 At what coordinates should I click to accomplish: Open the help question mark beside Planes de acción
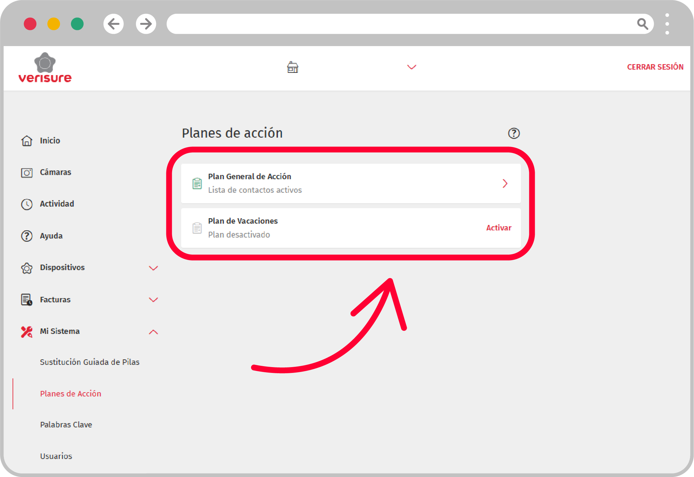513,133
